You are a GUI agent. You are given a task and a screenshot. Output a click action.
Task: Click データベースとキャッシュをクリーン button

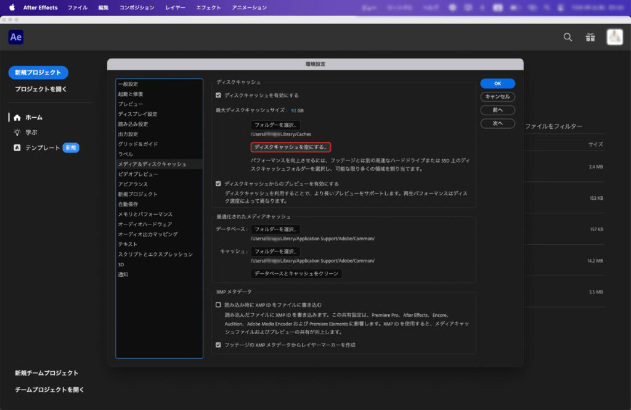coord(296,274)
